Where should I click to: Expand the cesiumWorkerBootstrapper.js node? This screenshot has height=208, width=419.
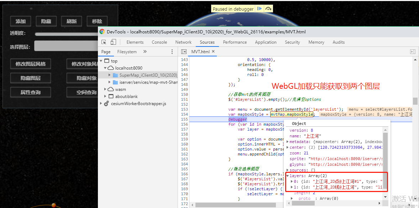click(101, 104)
